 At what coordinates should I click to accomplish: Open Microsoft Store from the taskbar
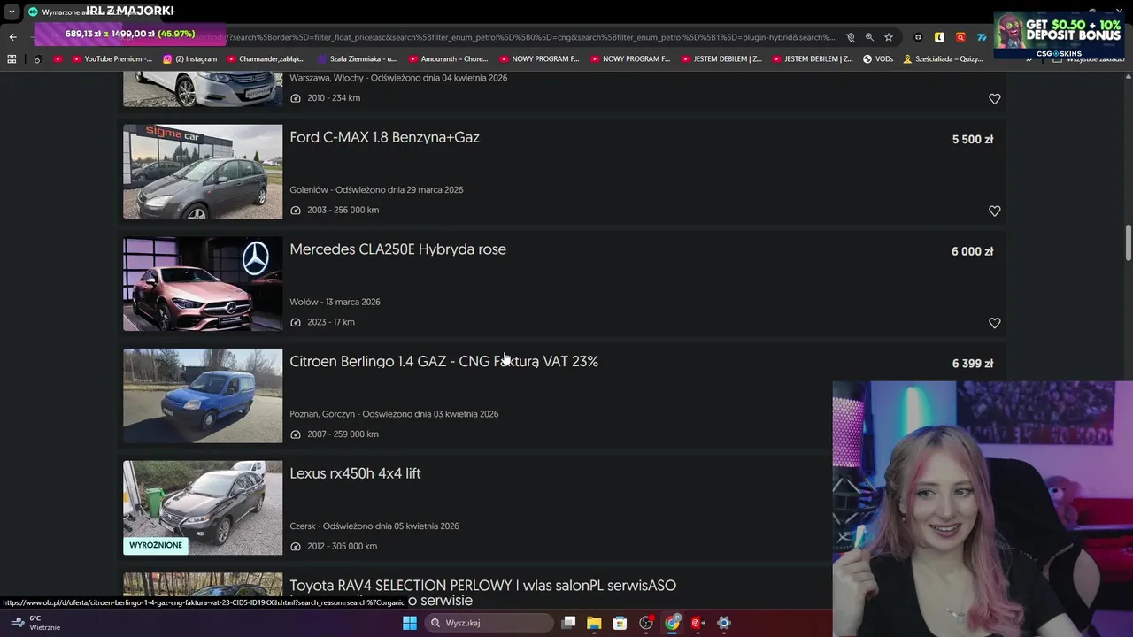(620, 623)
